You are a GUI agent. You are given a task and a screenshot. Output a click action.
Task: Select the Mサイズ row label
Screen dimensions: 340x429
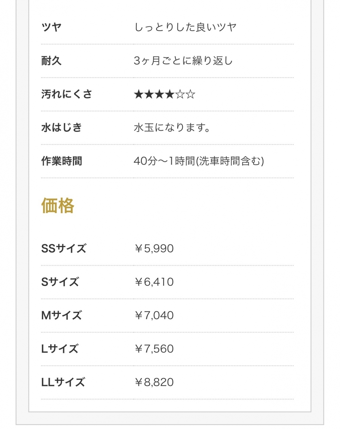[x=62, y=315]
